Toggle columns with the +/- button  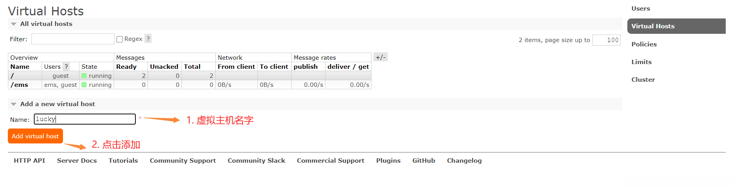pos(381,57)
